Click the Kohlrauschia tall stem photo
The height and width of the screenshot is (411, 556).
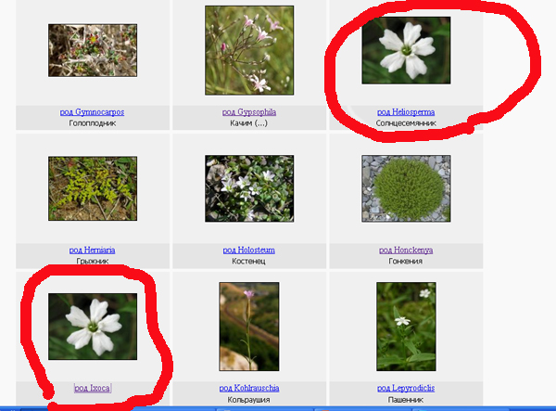(248, 326)
